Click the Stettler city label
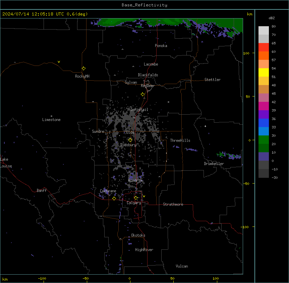The width and height of the screenshot is (289, 283). point(213,80)
